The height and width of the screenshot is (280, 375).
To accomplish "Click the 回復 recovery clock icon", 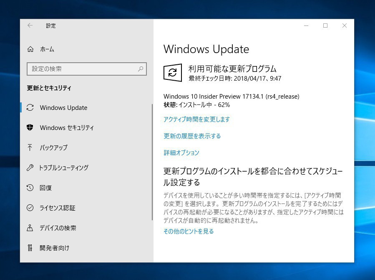I will tap(30, 188).
